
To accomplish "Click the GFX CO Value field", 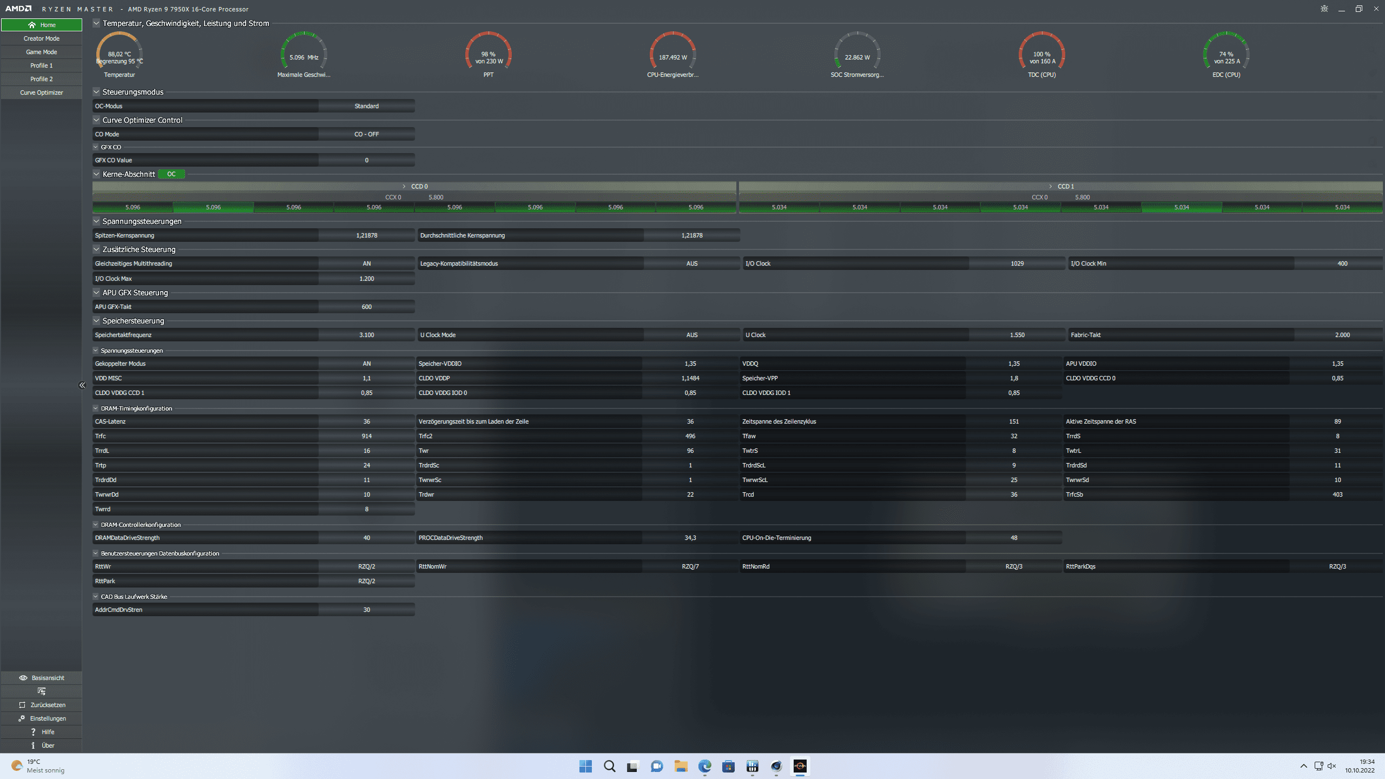I will pos(367,160).
